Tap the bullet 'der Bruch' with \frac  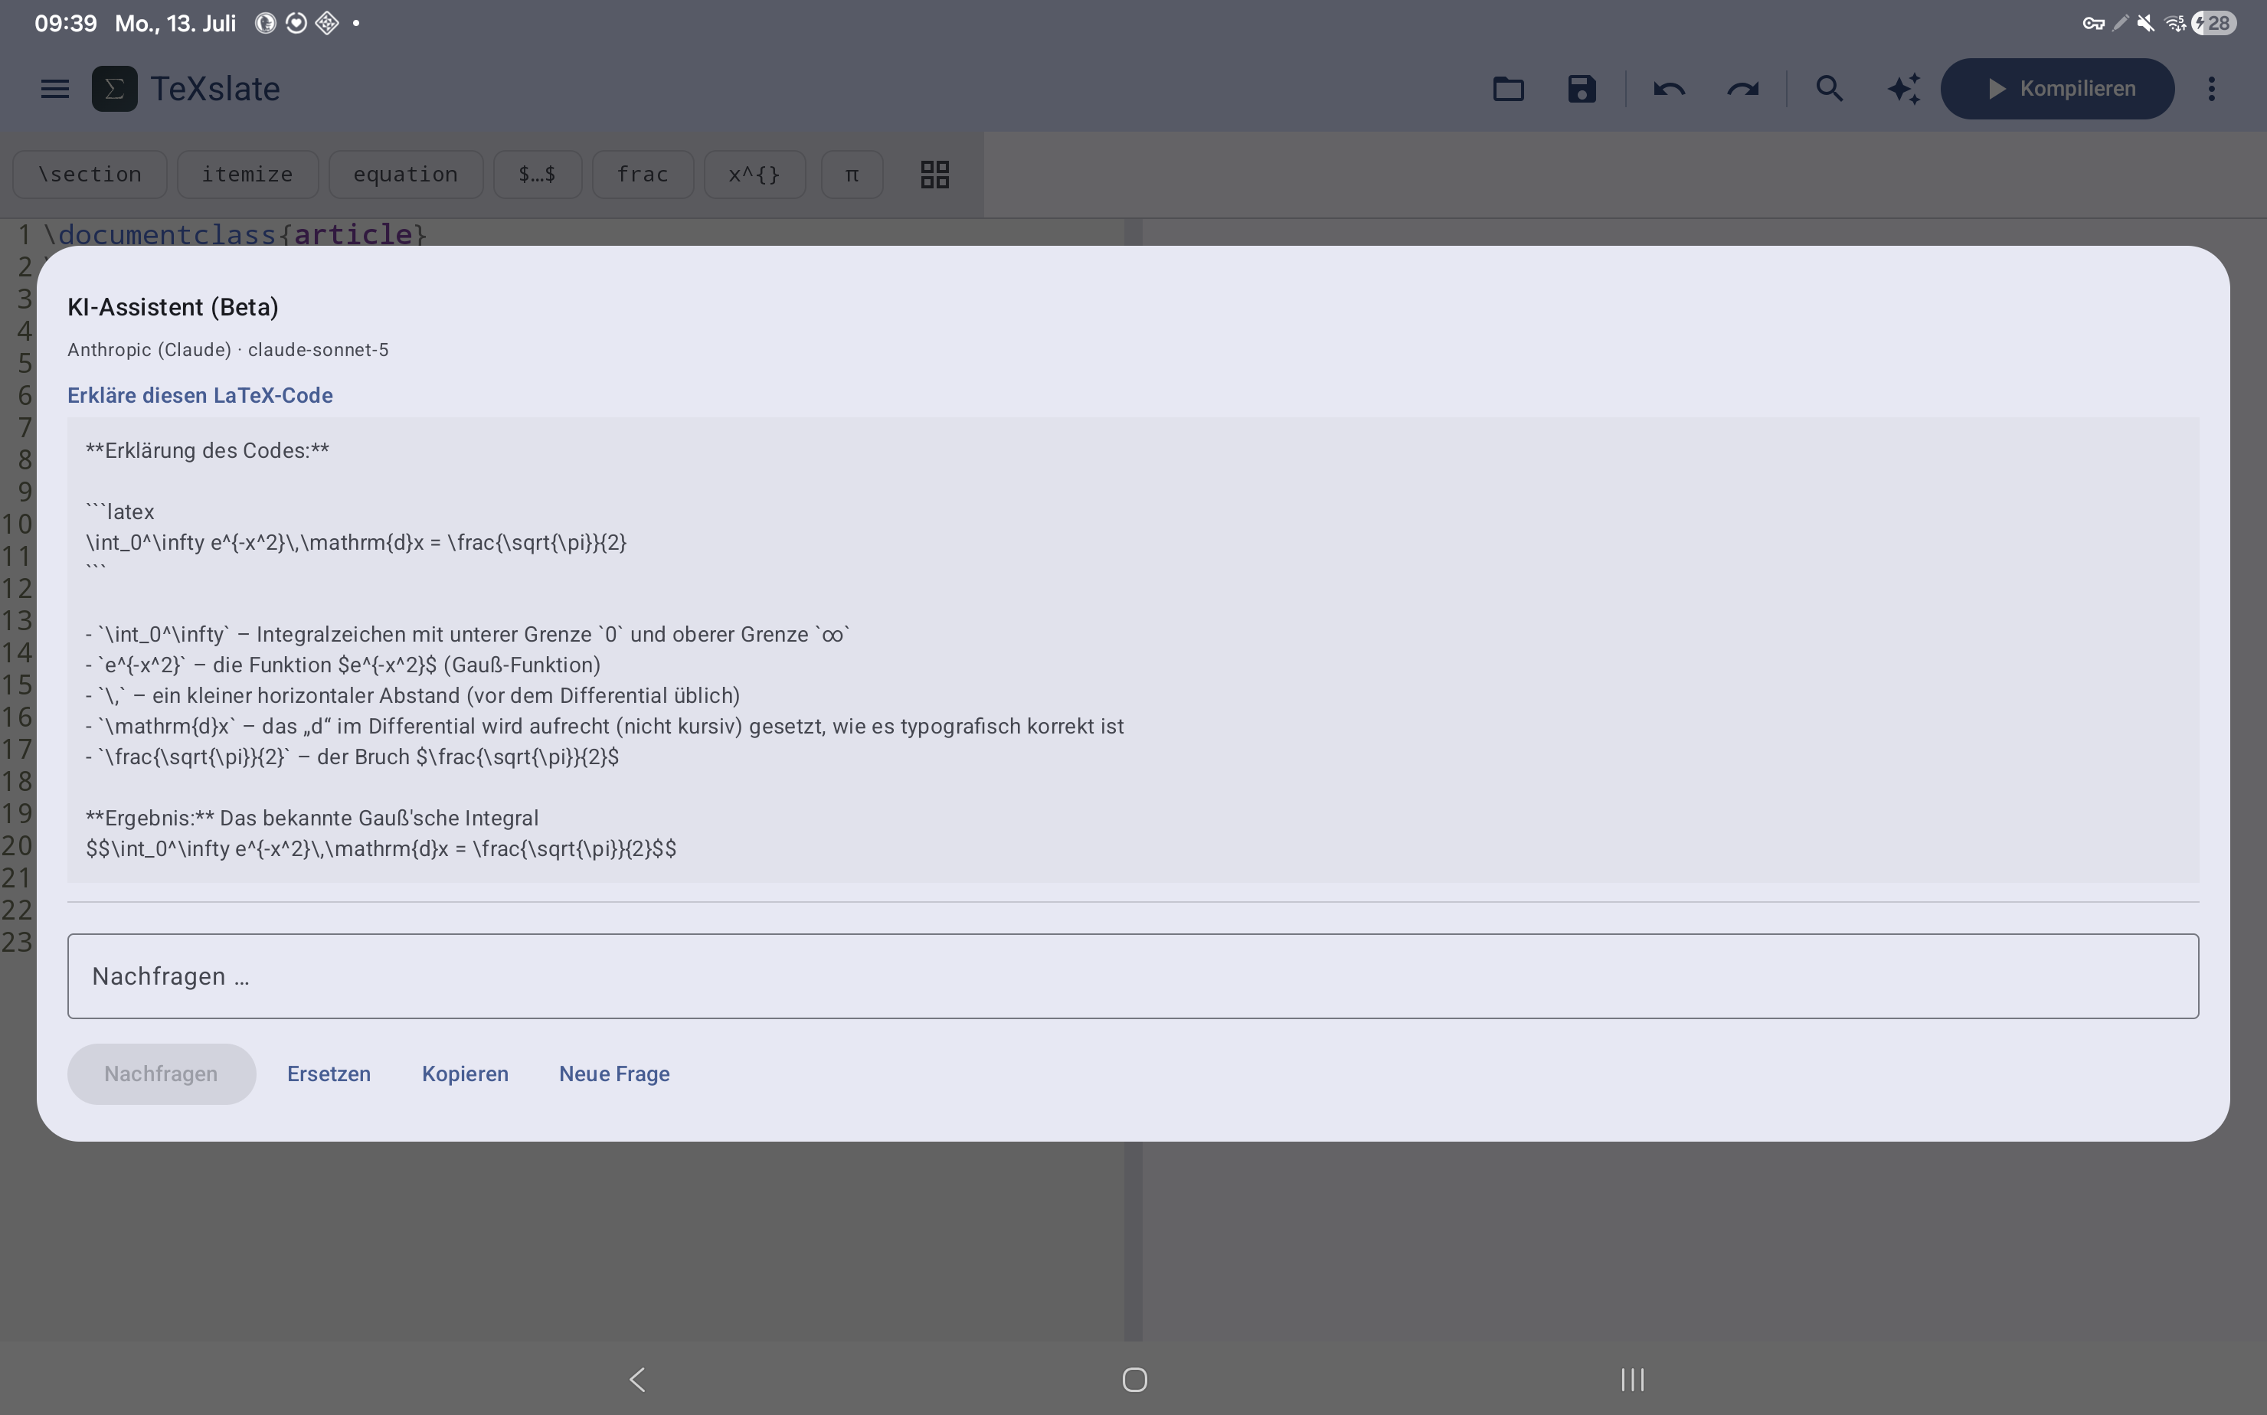[x=352, y=757]
